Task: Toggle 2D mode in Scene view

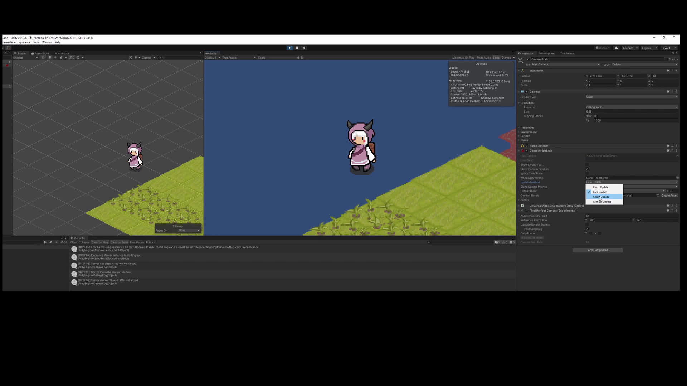Action: click(43, 58)
